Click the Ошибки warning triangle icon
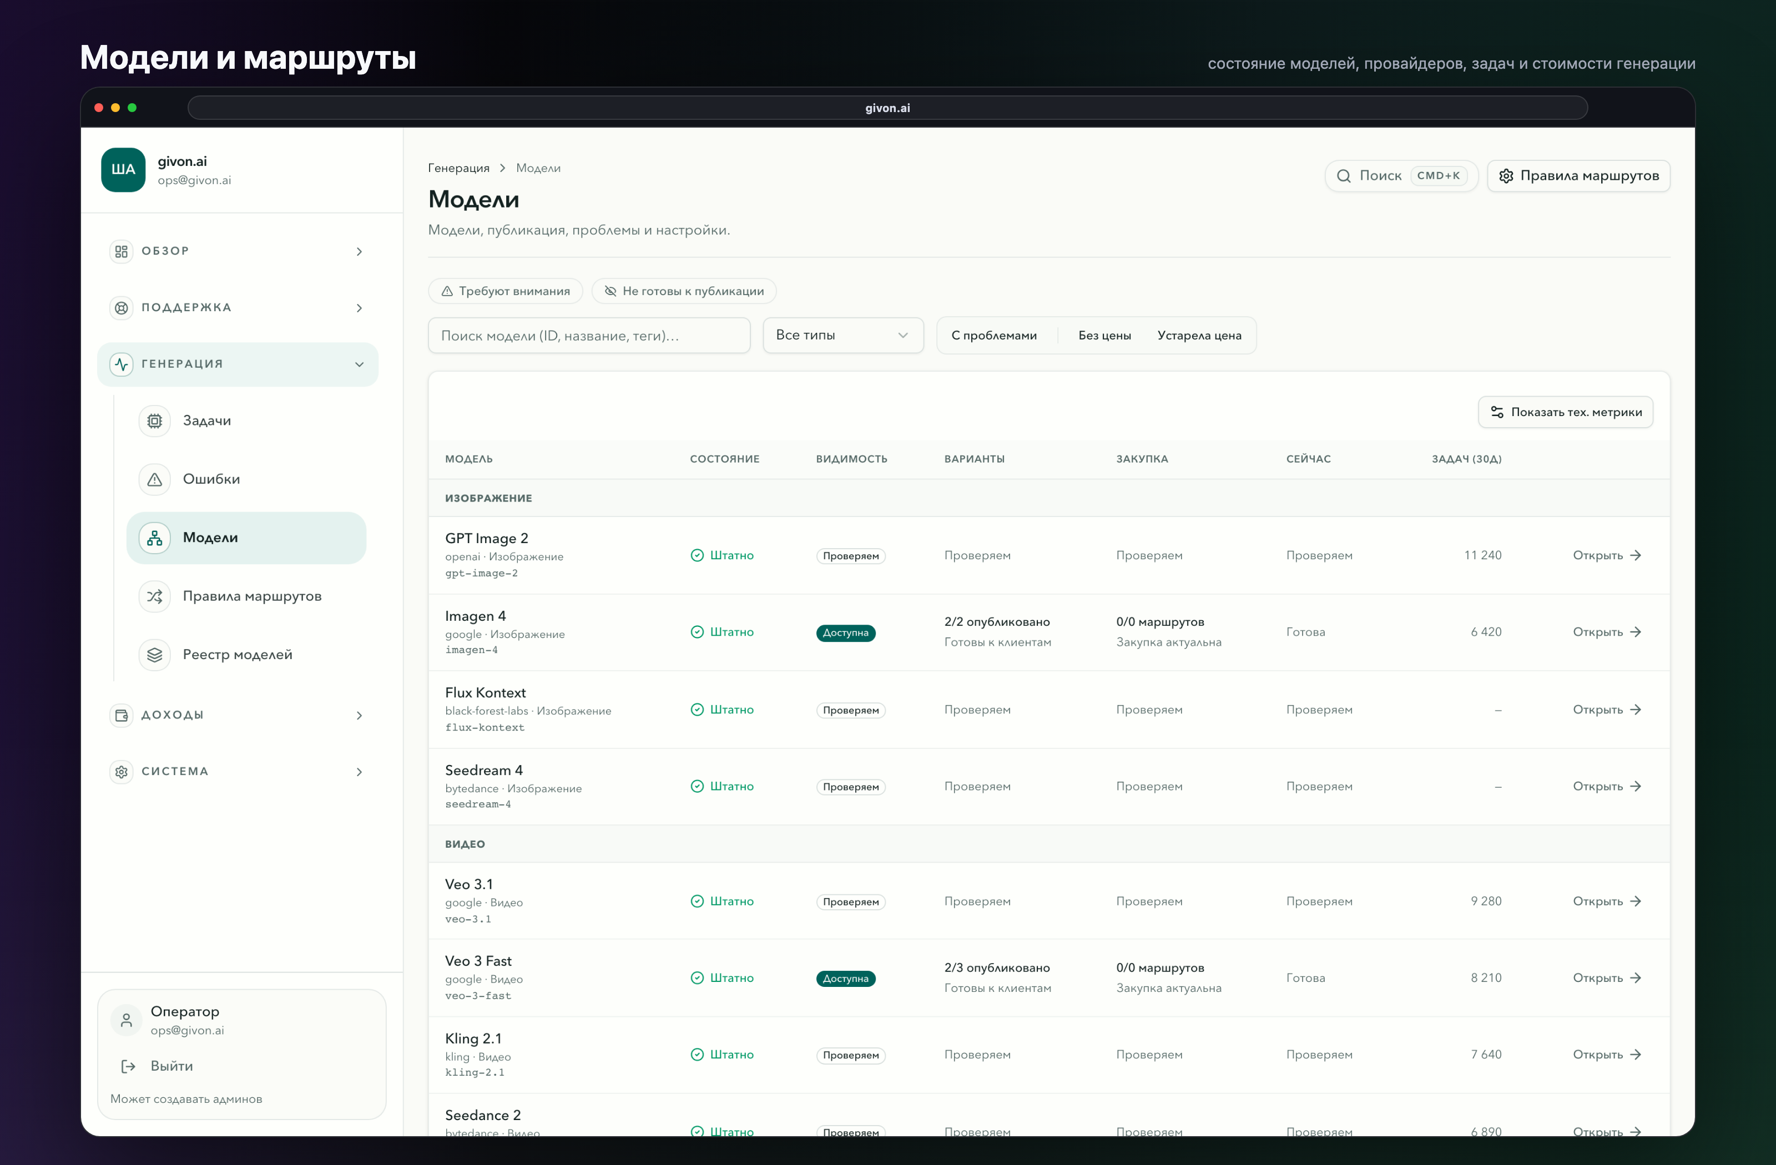Viewport: 1776px width, 1165px height. 154,479
